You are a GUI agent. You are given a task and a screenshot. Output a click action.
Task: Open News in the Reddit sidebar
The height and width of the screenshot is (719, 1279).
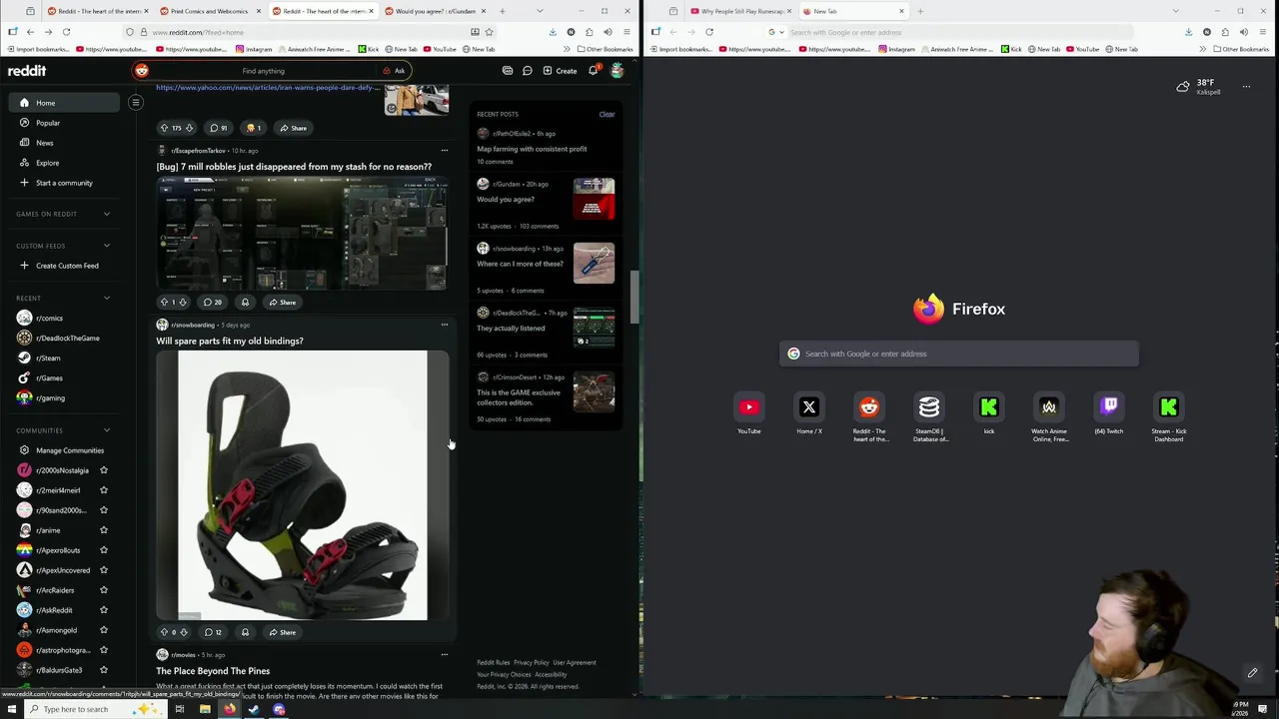click(x=44, y=143)
